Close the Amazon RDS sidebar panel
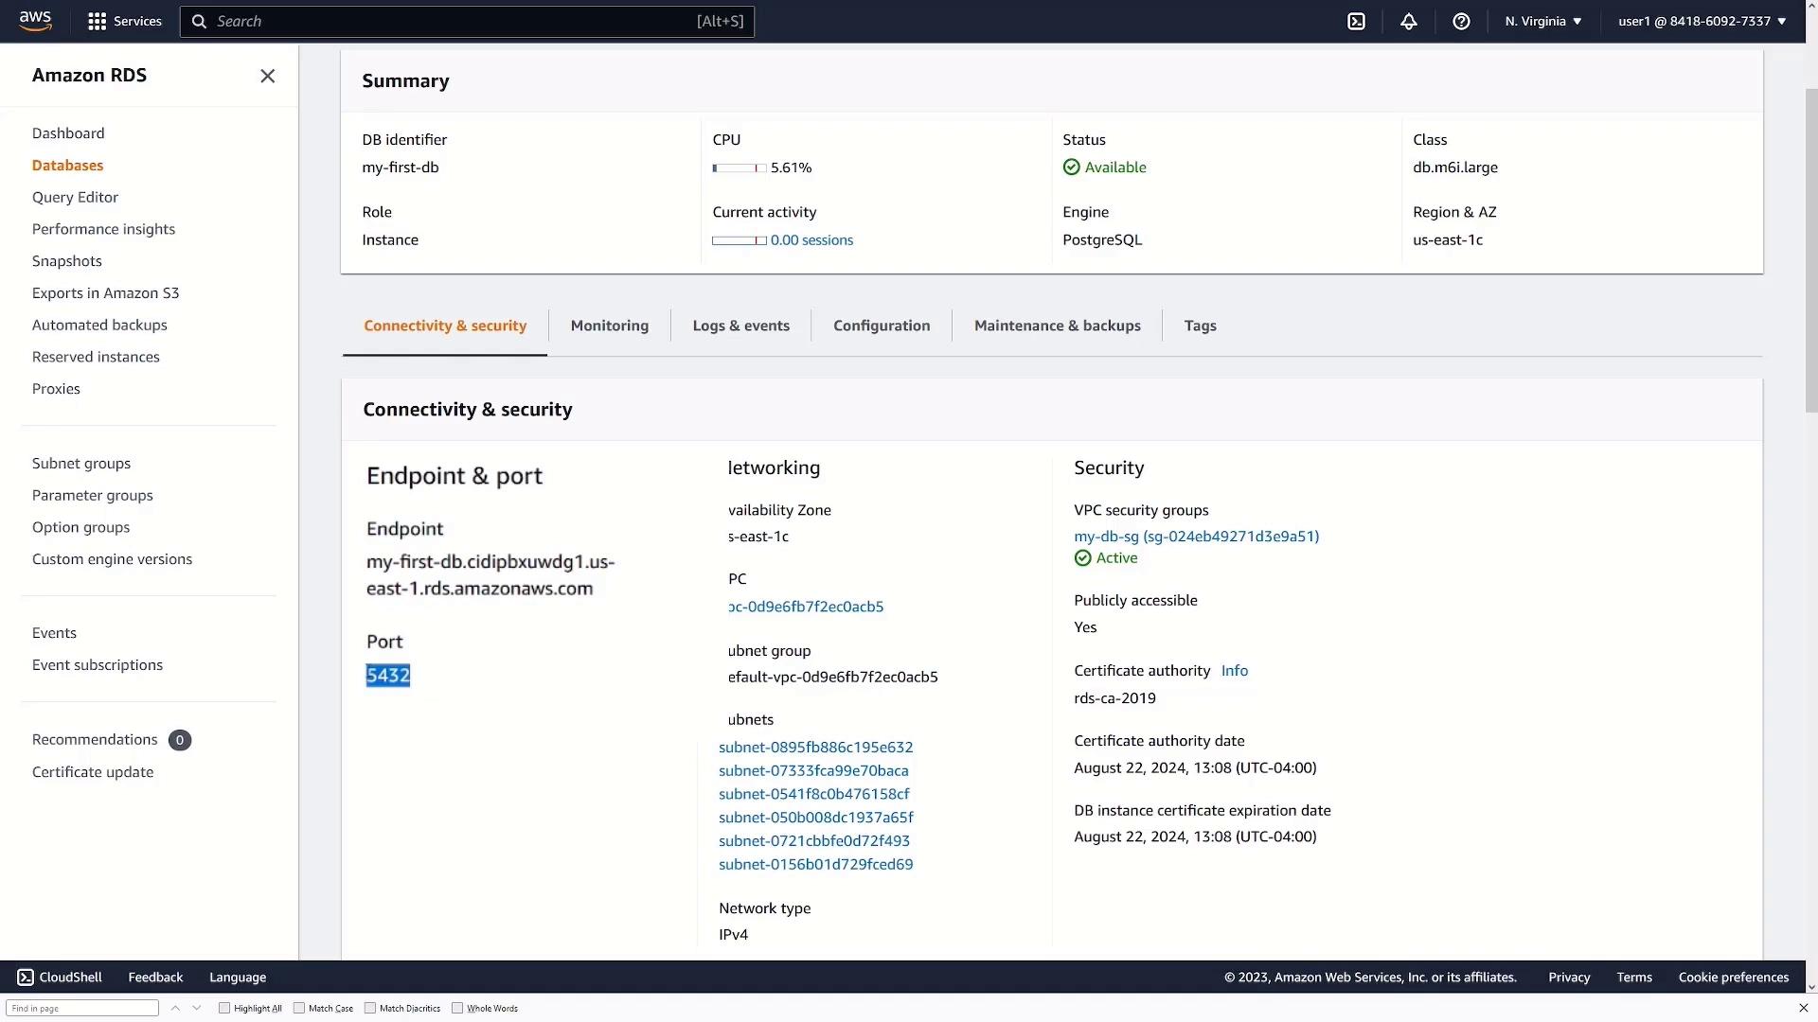The height and width of the screenshot is (1022, 1818). [267, 76]
